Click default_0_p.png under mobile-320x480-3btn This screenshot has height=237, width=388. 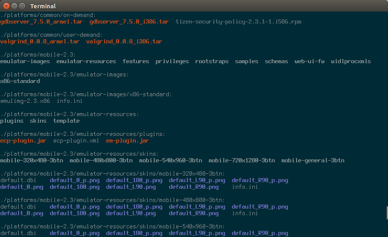coord(74,180)
